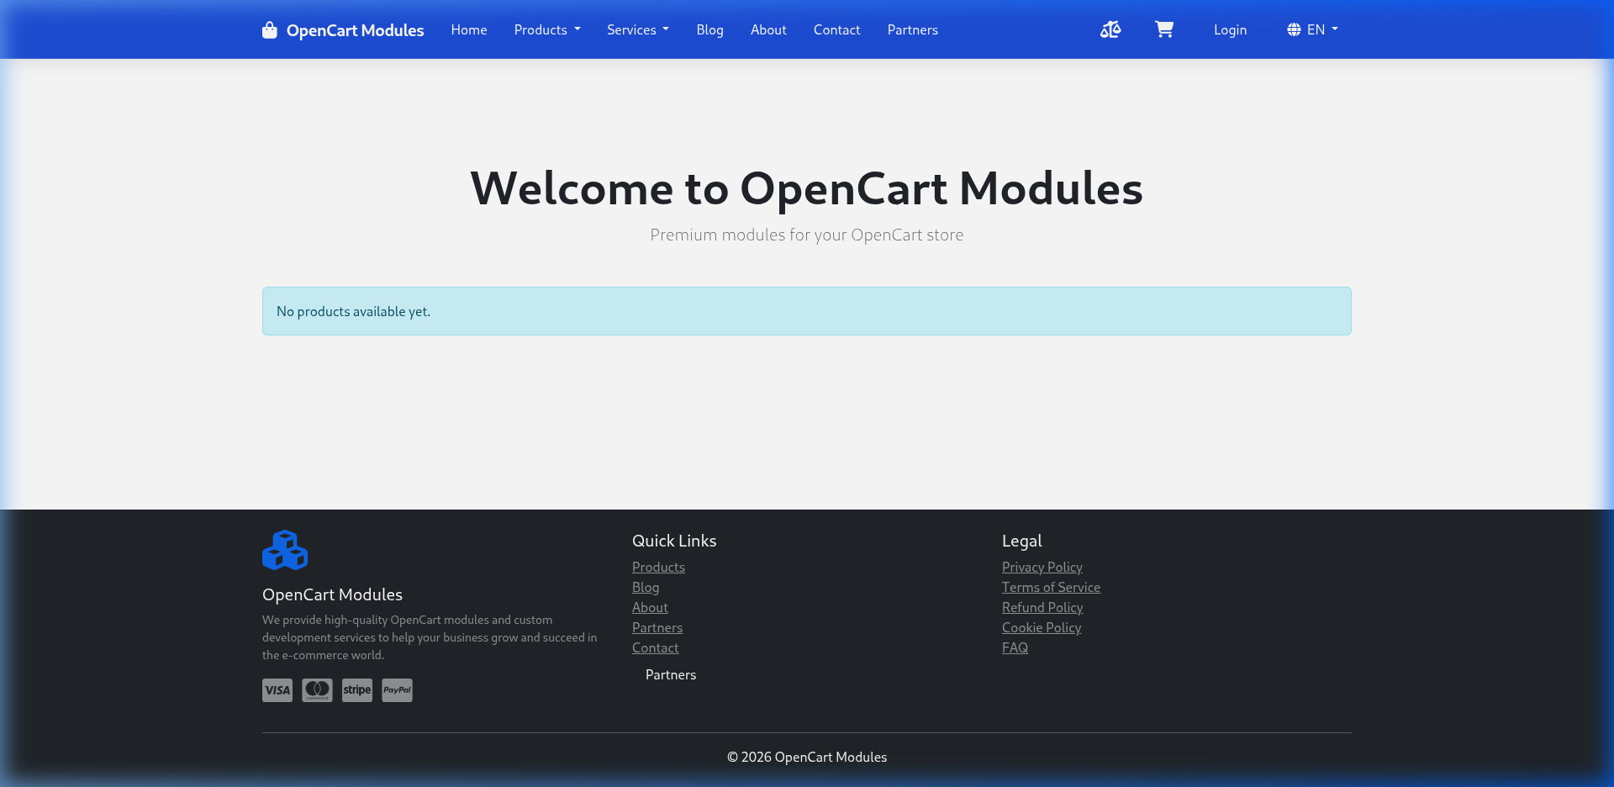Open the FAQ link
This screenshot has width=1614, height=787.
(1015, 648)
